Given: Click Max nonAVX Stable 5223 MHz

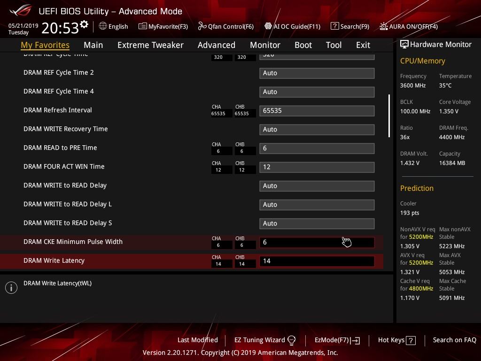Looking at the screenshot, I should (x=451, y=246).
